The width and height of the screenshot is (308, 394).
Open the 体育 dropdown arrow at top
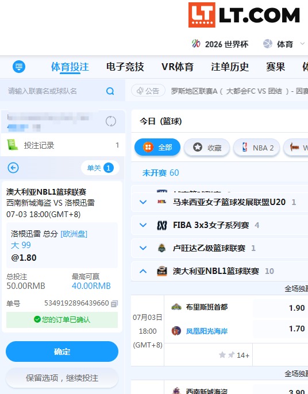[x=302, y=44]
